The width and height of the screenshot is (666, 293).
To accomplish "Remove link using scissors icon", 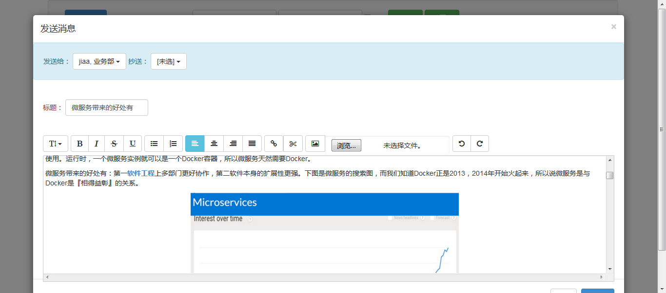I will click(x=293, y=144).
